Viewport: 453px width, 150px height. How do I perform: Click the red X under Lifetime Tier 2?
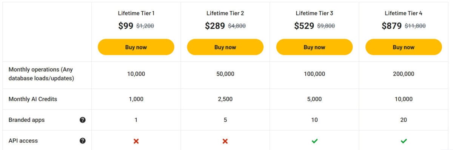(225, 141)
